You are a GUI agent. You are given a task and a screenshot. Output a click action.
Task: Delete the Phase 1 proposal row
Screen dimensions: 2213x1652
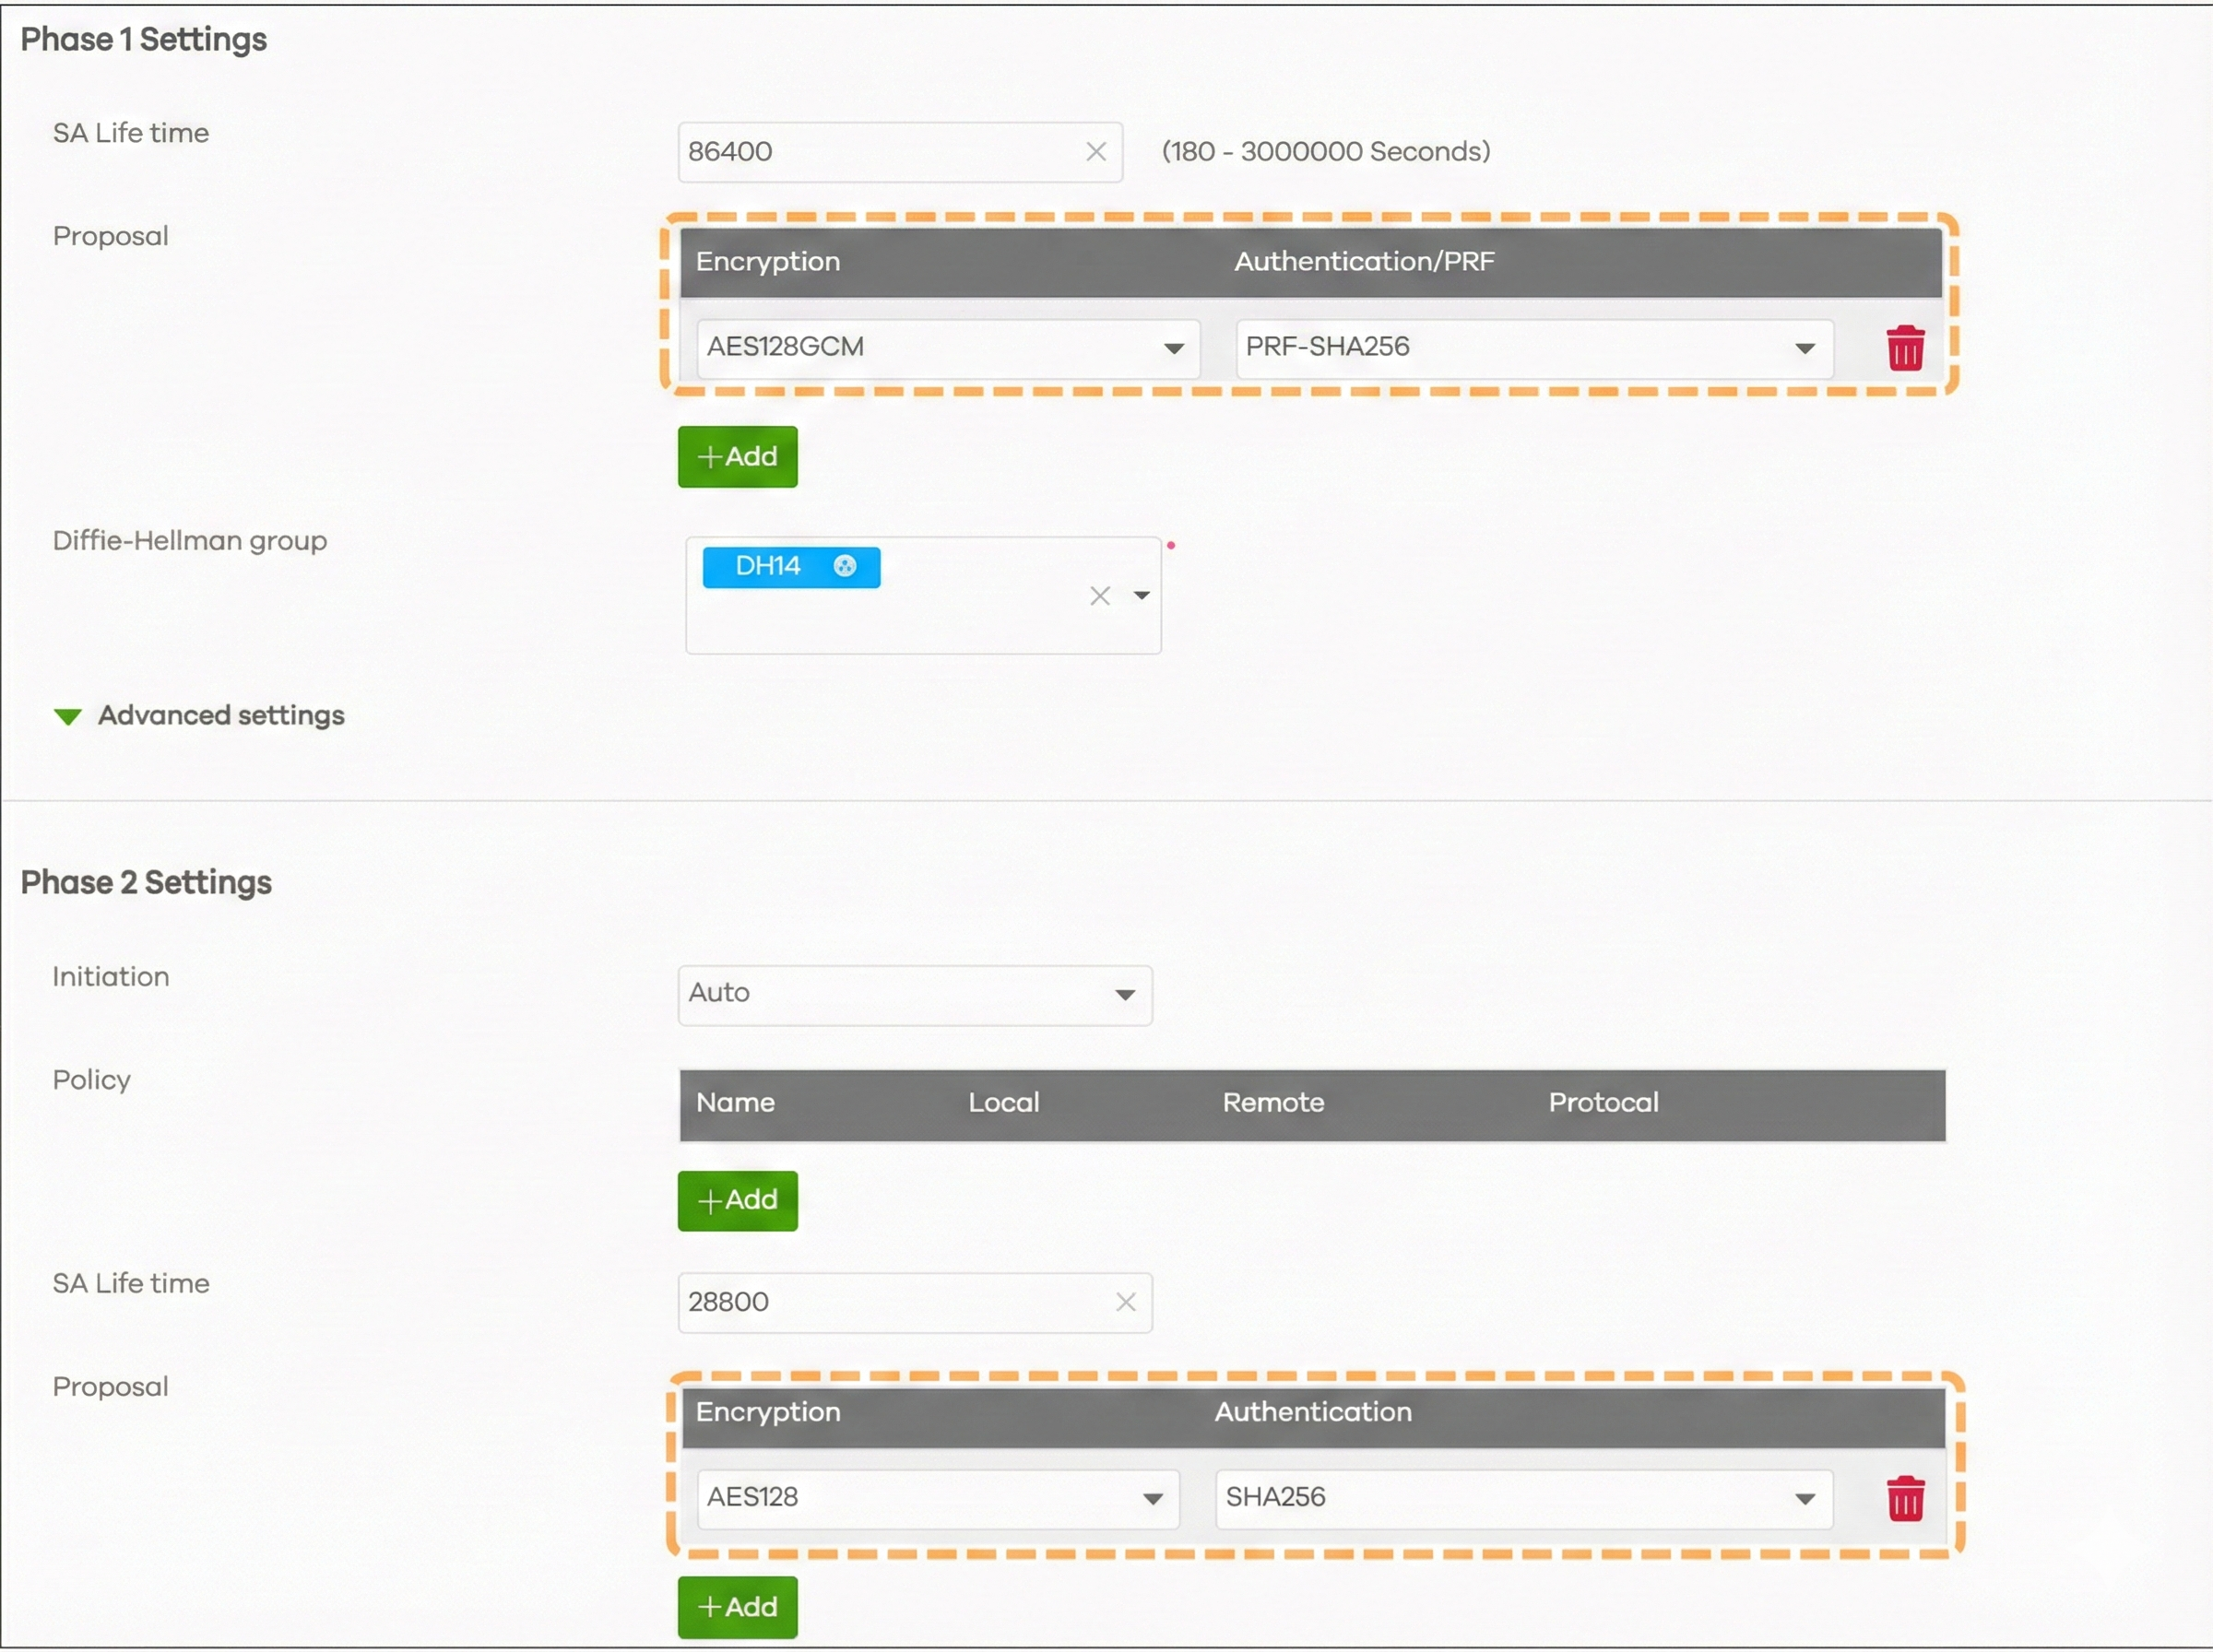click(1904, 349)
